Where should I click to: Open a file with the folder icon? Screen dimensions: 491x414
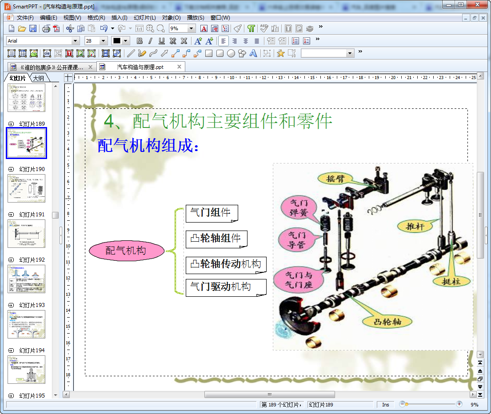tap(22, 29)
